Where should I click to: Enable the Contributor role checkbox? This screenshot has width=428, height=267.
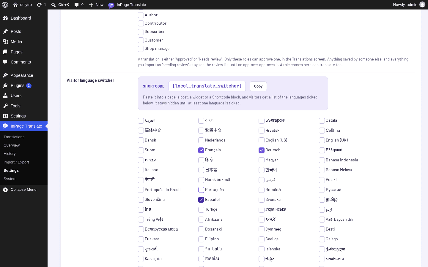click(x=141, y=23)
